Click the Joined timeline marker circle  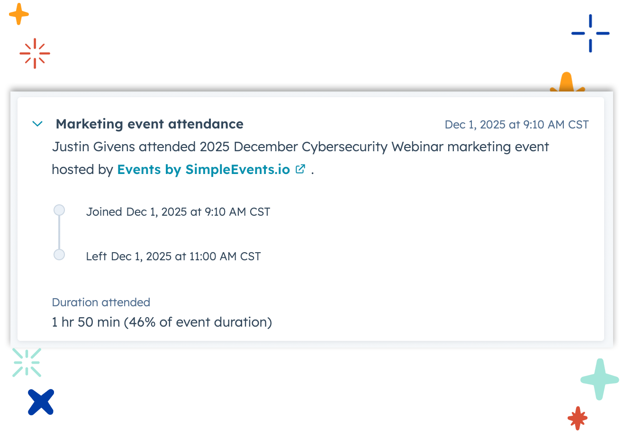[59, 210]
